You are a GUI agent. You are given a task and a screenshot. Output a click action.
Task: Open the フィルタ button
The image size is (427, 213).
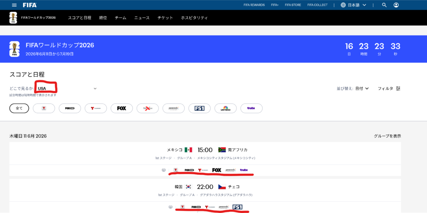click(x=389, y=88)
